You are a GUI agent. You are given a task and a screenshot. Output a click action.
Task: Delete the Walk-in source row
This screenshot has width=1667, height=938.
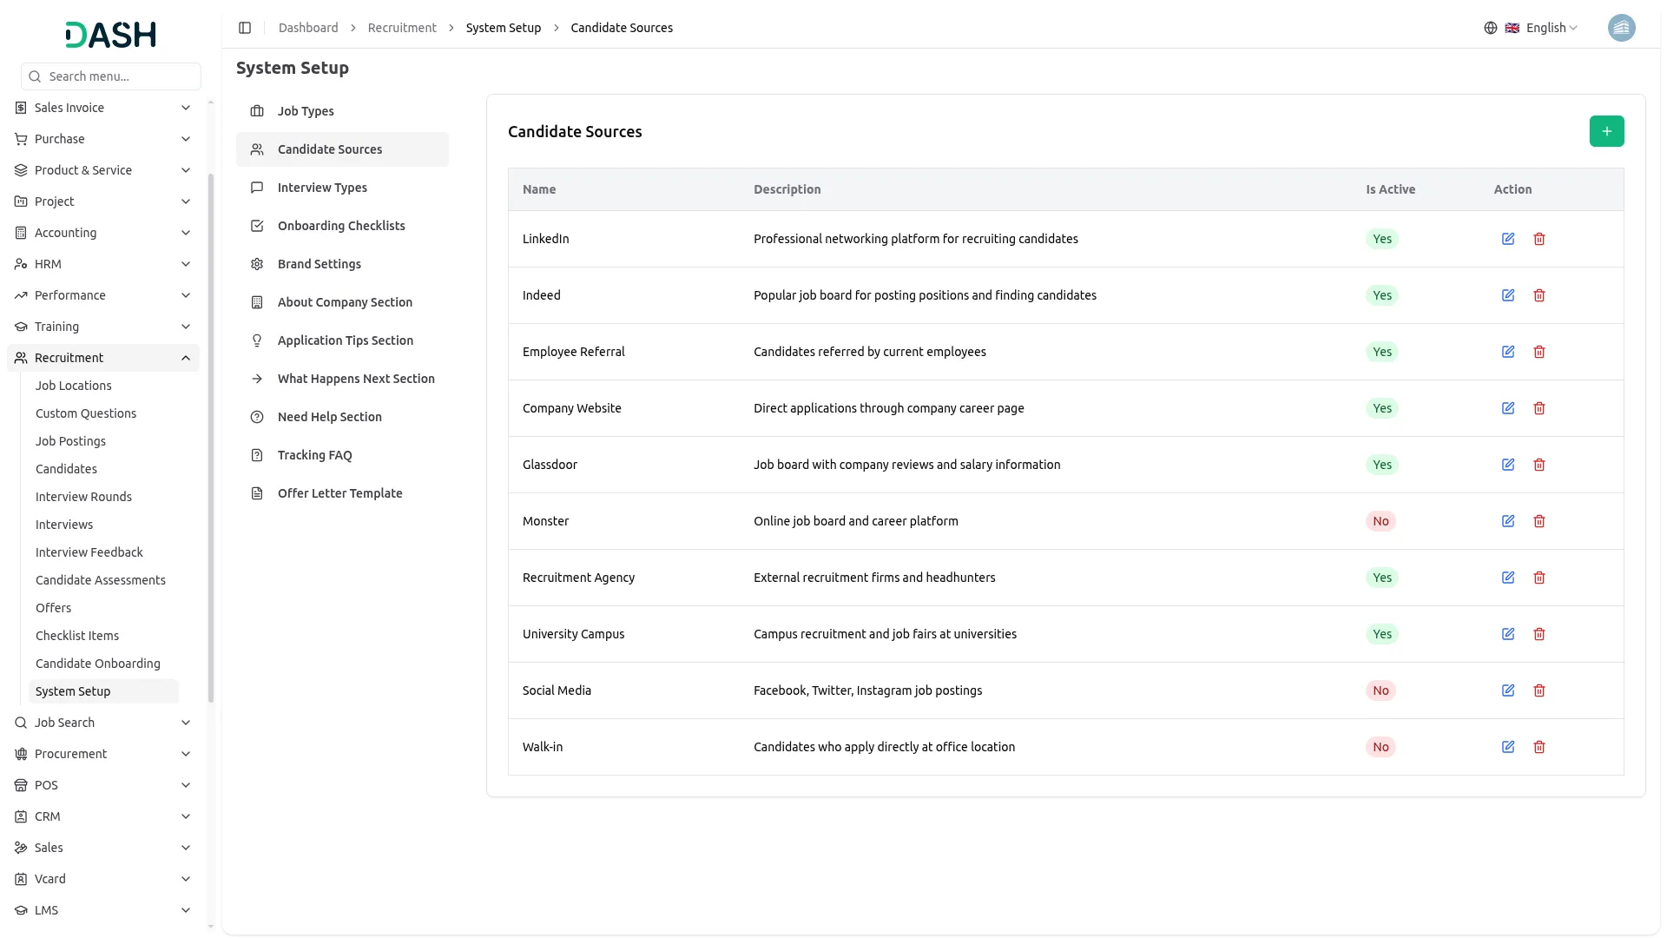point(1539,747)
